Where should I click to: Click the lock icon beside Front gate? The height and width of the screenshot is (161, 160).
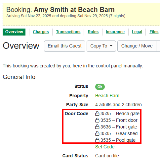[x=97, y=127]
